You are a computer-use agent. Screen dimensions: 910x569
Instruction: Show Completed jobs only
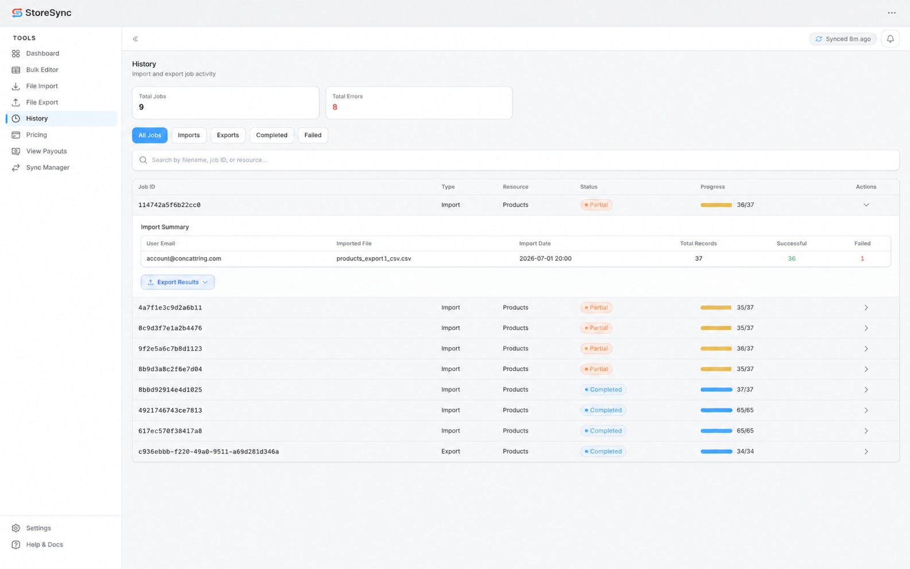(272, 135)
